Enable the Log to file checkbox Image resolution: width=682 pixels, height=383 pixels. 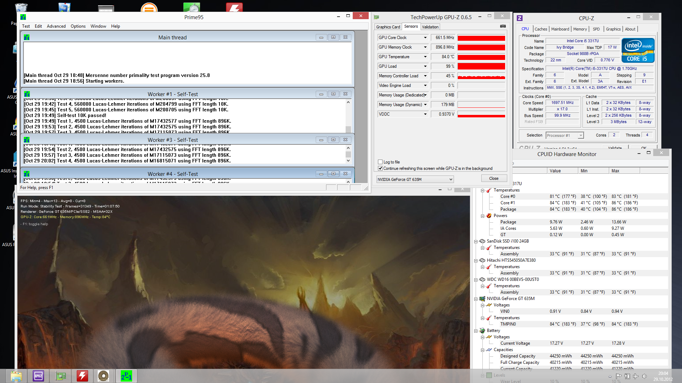[380, 162]
